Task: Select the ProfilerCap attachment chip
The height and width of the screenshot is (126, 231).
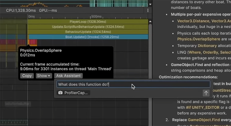Action: [x=74, y=93]
